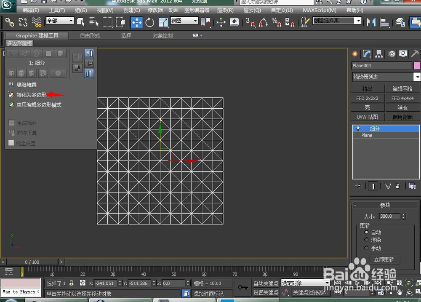Open the Hierarchy command panel tab
The width and height of the screenshot is (421, 302).
379,54
